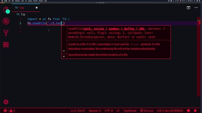Open the warnings count in the status bar
Image resolution: width=202 pixels, height=113 pixels.
pyautogui.click(x=12, y=110)
